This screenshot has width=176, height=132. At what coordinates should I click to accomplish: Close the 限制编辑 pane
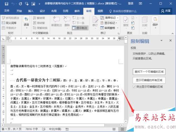[x=170, y=41]
